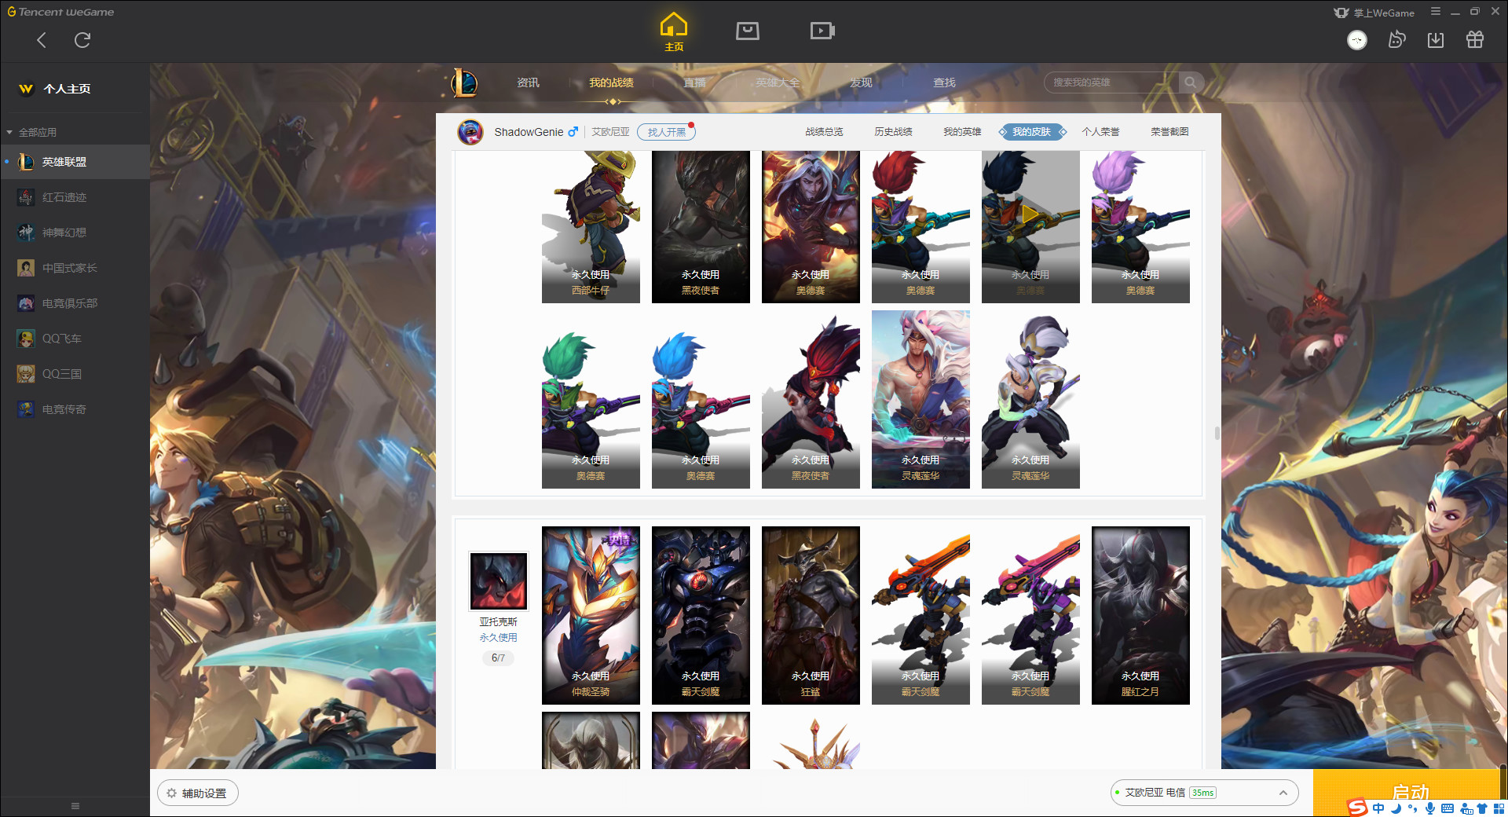Click the 找人开黑 button
1508x817 pixels.
pos(666,132)
